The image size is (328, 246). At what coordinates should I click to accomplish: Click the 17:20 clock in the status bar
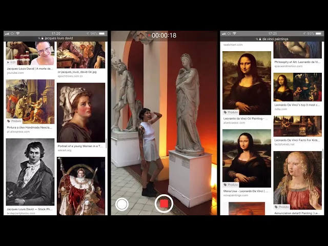(56, 33)
